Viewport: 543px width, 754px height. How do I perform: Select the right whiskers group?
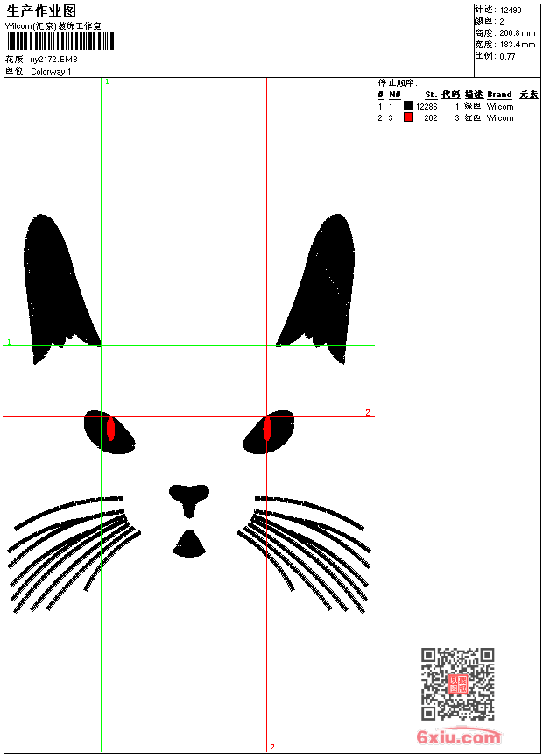pyautogui.click(x=307, y=552)
